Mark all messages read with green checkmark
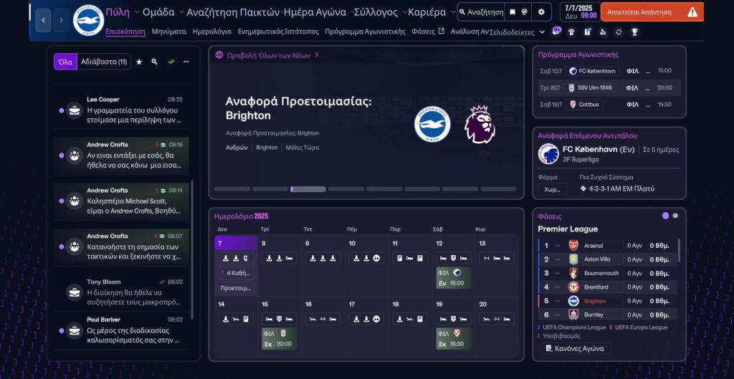The image size is (734, 379). click(171, 62)
